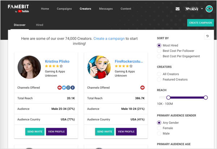Open the user avatar with glasses
Image resolution: width=217 pixels, height=149 pixels.
point(209,9)
